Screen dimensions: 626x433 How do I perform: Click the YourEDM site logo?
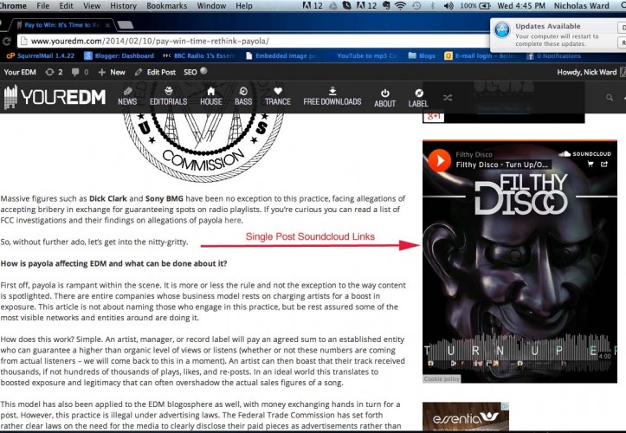54,98
